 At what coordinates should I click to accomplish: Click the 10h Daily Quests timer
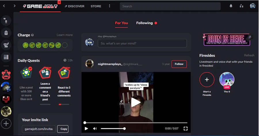[68, 60]
